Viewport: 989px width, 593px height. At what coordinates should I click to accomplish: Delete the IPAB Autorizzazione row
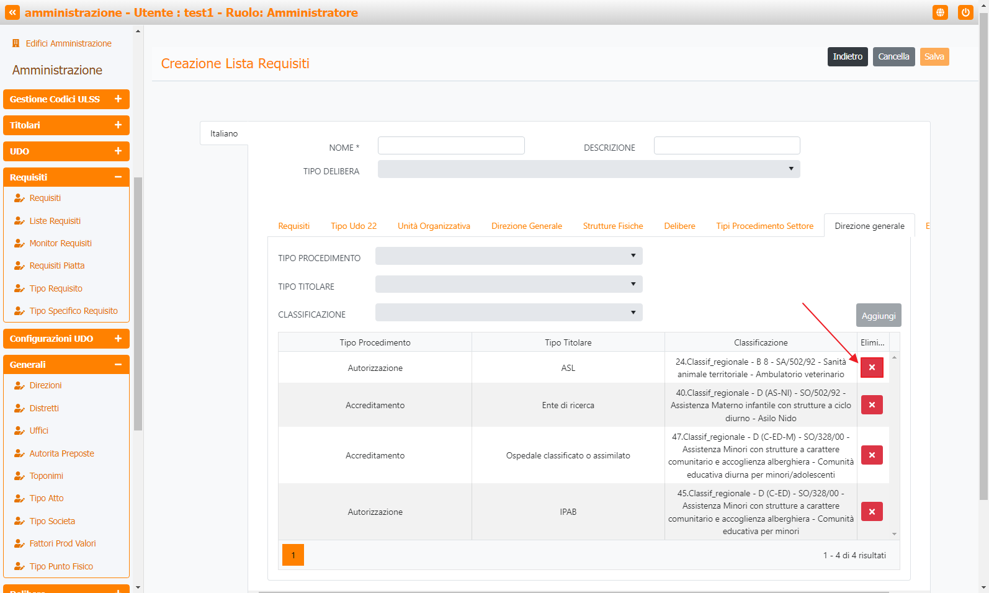(872, 512)
